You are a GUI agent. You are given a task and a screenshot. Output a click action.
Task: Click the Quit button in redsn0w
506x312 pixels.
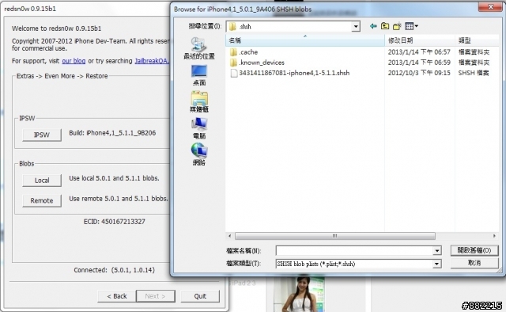200,296
